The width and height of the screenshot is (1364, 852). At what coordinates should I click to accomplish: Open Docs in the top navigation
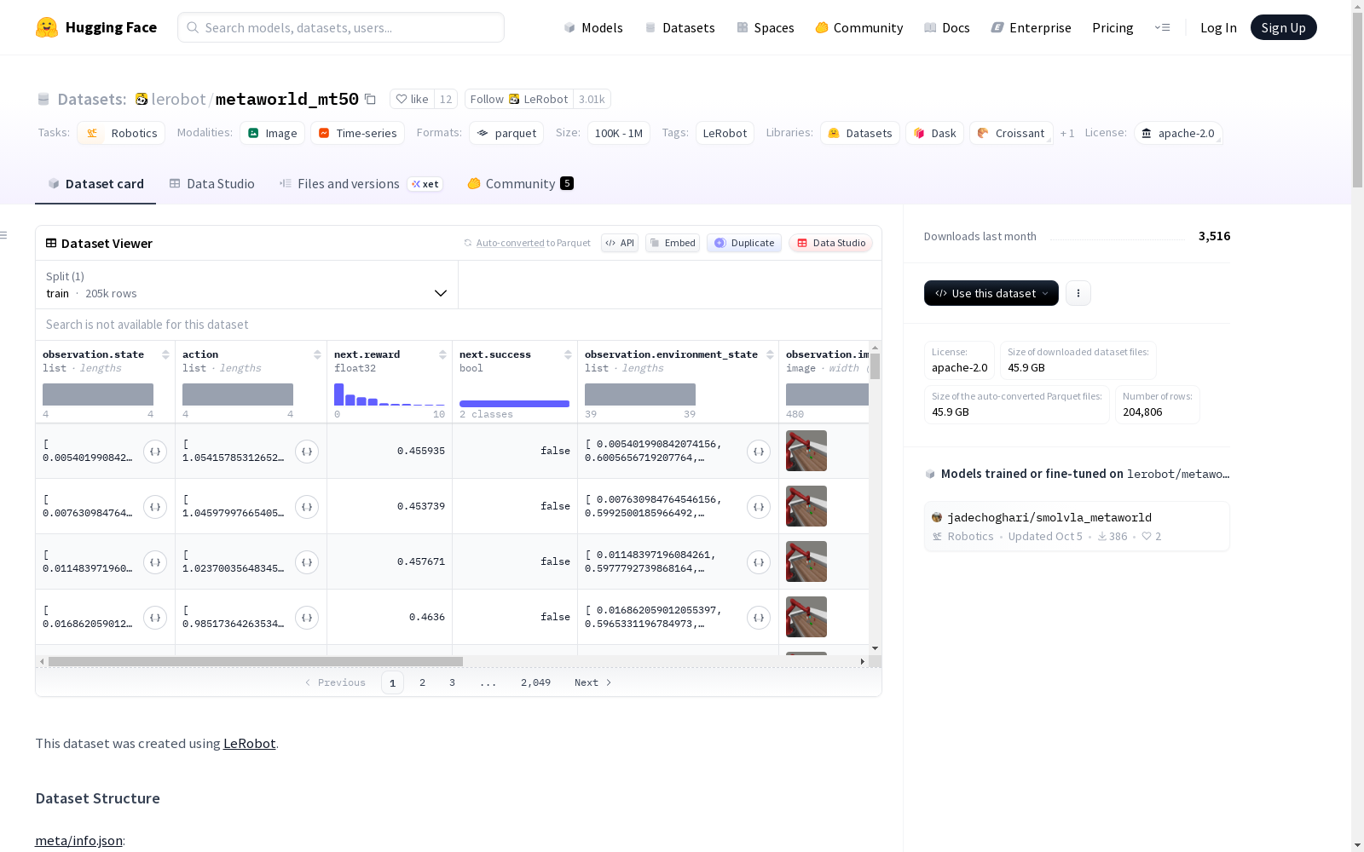947,27
